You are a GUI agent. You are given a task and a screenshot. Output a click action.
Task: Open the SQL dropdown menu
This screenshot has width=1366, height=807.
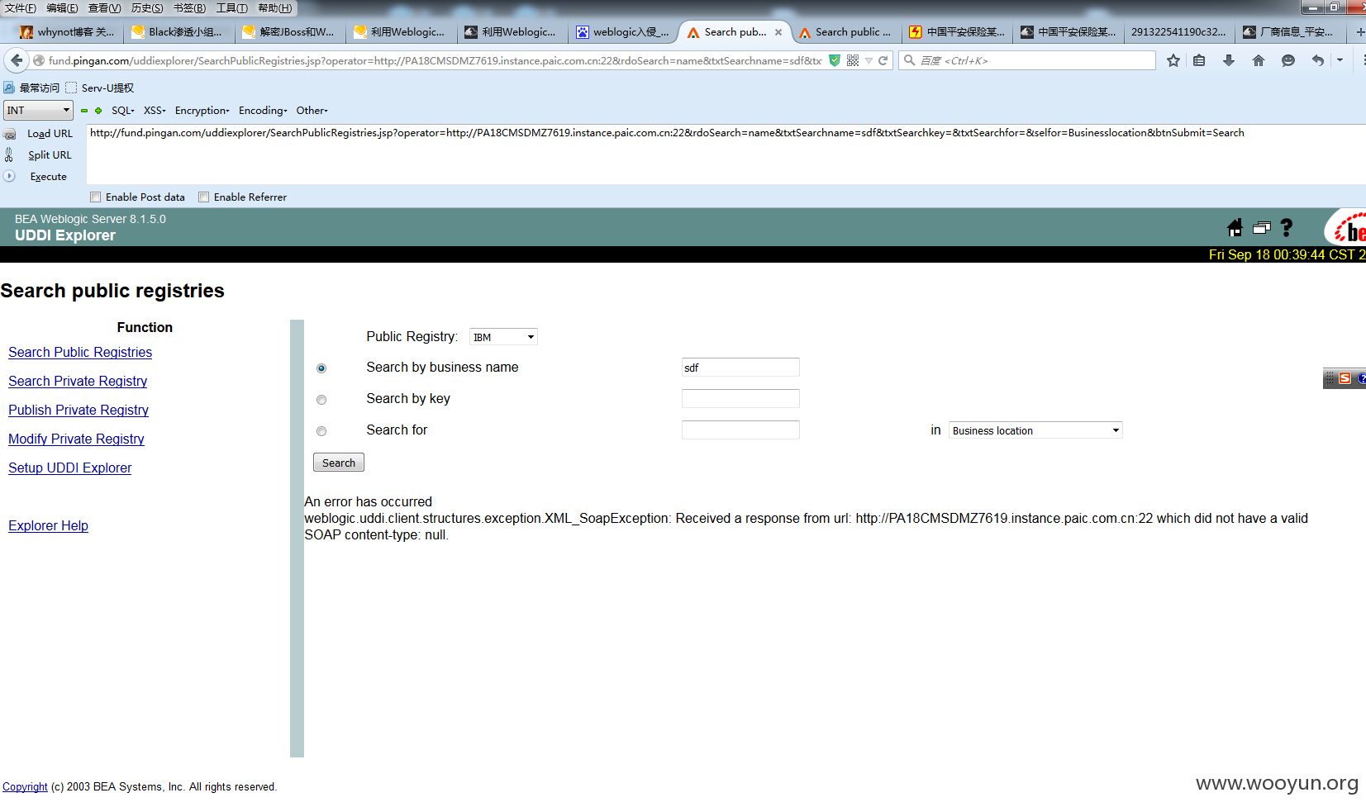coord(123,111)
